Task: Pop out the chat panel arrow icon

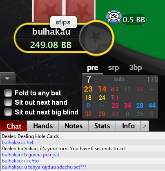Action: pyautogui.click(x=145, y=126)
